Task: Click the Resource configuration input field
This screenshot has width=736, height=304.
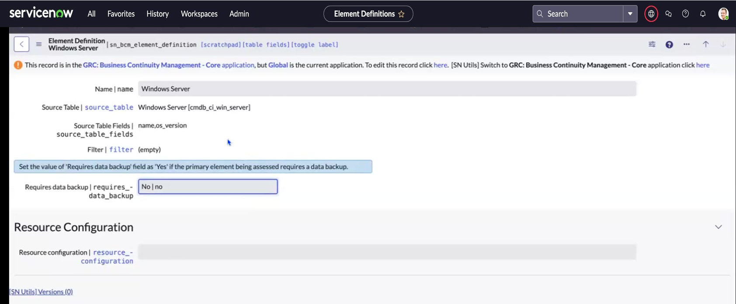Action: 387,252
